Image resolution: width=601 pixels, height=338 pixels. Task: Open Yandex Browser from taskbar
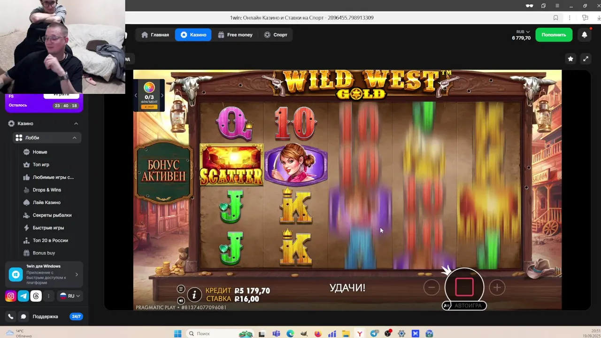point(360,334)
